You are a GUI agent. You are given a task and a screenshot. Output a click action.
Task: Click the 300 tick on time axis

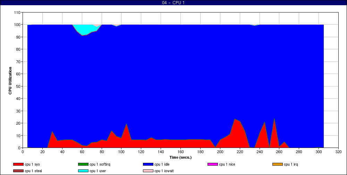(319, 151)
